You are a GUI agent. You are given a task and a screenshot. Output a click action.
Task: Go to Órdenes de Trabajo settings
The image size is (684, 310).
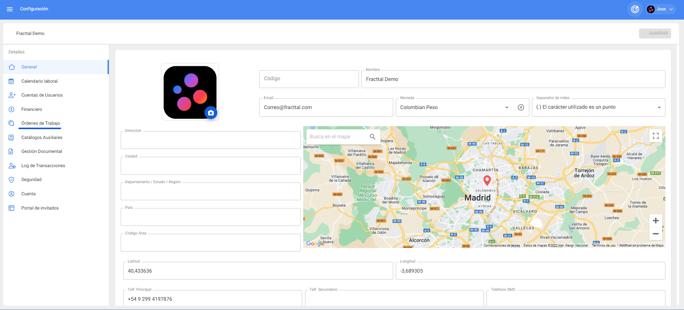pos(41,123)
